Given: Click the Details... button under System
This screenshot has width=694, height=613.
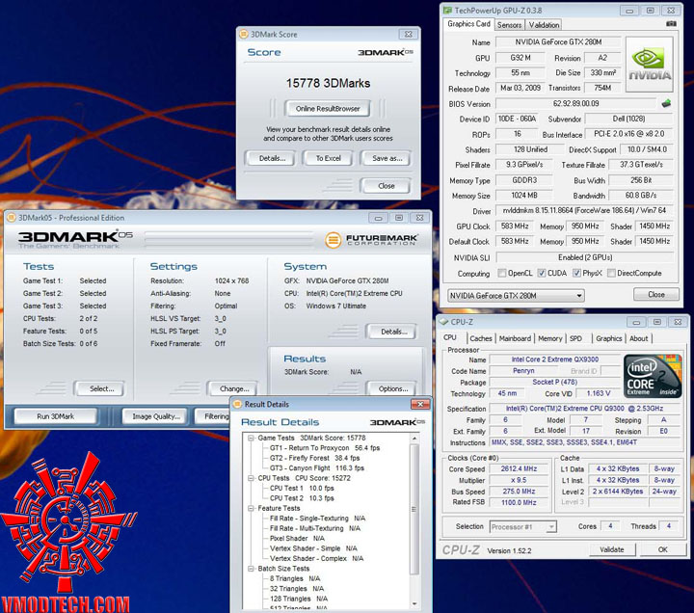Looking at the screenshot, I should pos(393,332).
